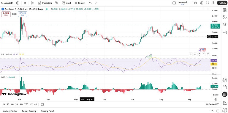Viewport: 228px width, 113px height.
Task: Select the 1D date range
Action: point(4,104)
